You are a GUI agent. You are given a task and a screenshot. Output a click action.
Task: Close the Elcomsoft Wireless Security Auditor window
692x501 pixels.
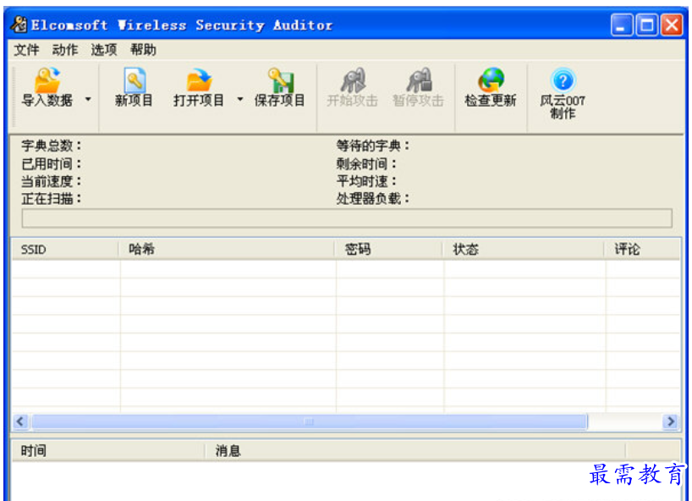[x=673, y=25]
